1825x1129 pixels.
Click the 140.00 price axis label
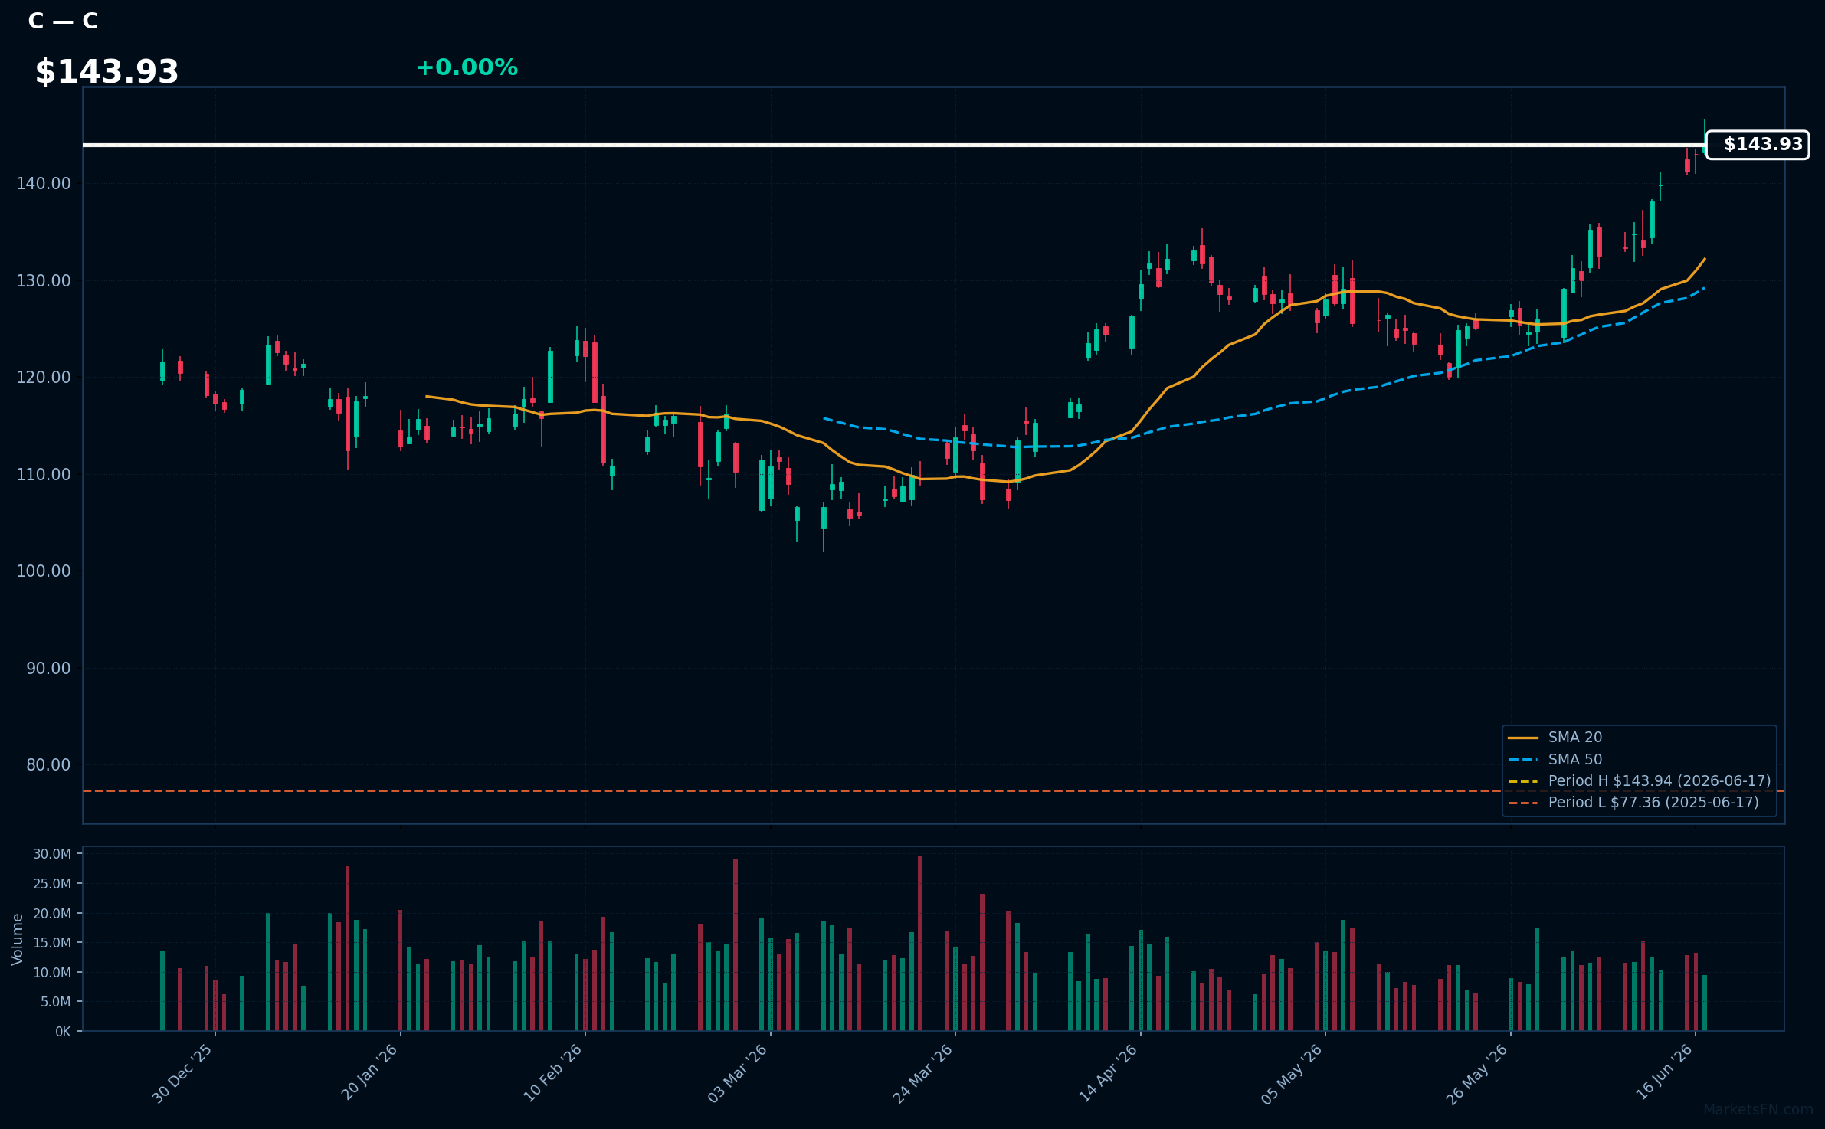click(44, 183)
